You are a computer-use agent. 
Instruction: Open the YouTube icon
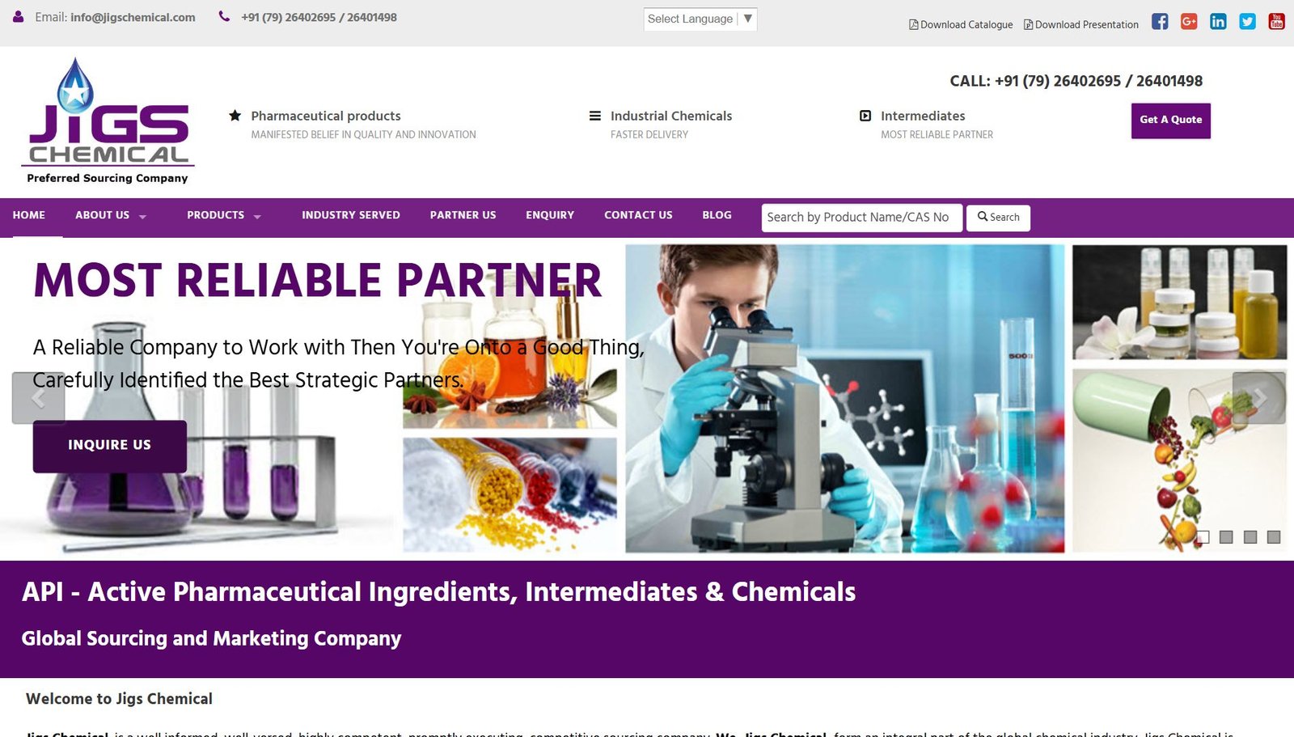click(x=1277, y=22)
